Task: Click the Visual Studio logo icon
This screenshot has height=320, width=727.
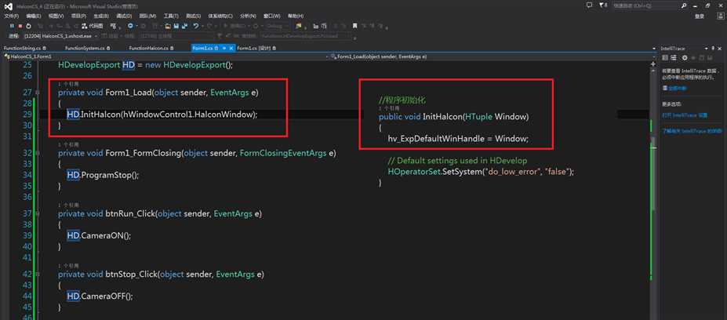Action: tap(9, 6)
